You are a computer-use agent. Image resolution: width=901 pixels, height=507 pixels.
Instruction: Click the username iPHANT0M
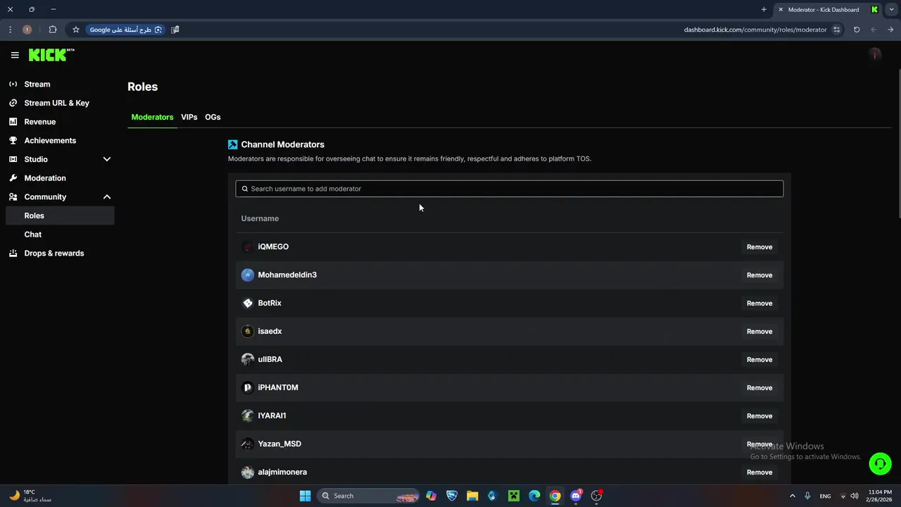pos(278,387)
